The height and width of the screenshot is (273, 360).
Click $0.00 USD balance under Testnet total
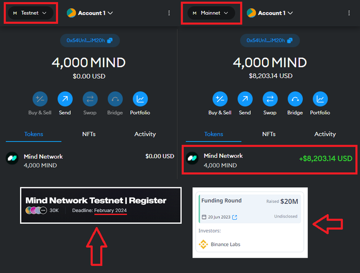pos(89,76)
